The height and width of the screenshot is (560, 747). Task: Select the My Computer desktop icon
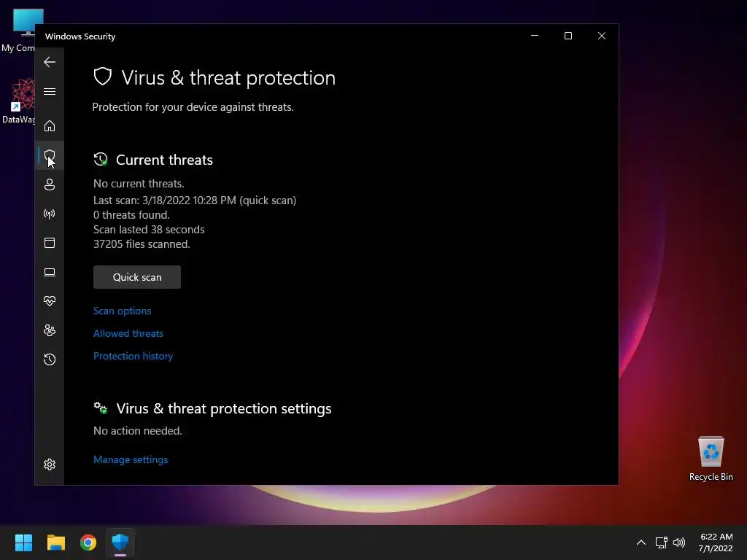click(19, 30)
